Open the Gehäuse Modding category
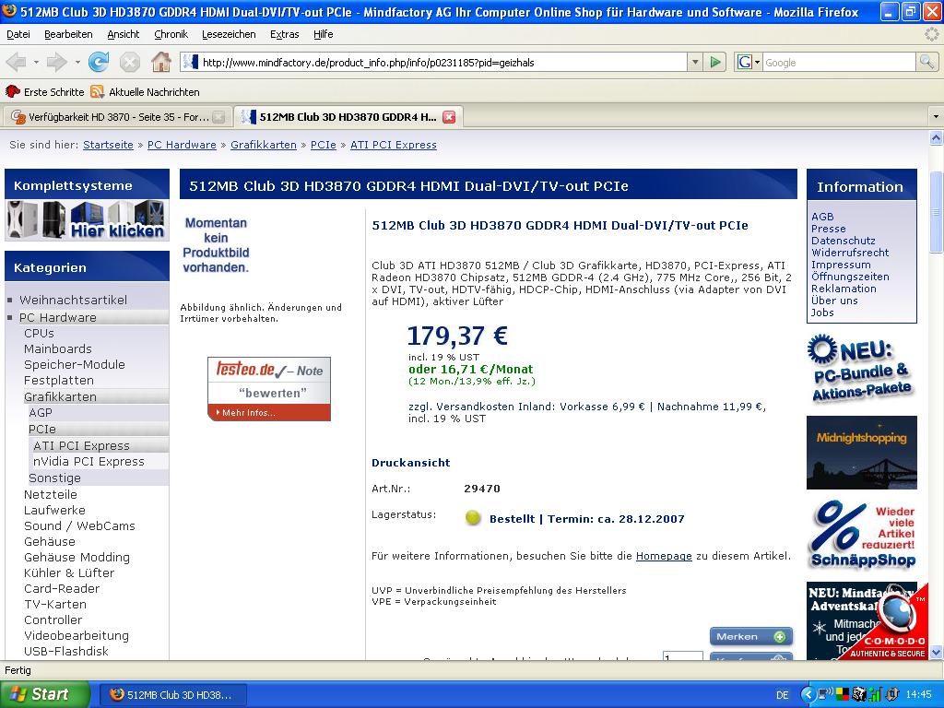This screenshot has width=944, height=708. tap(77, 557)
